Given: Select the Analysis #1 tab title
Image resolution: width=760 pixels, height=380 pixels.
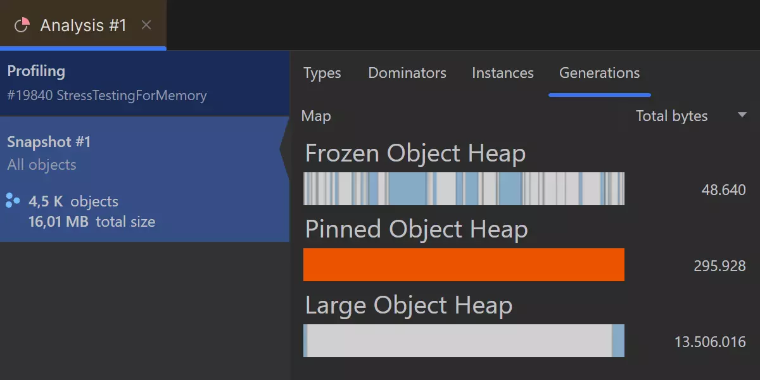Looking at the screenshot, I should click(83, 25).
